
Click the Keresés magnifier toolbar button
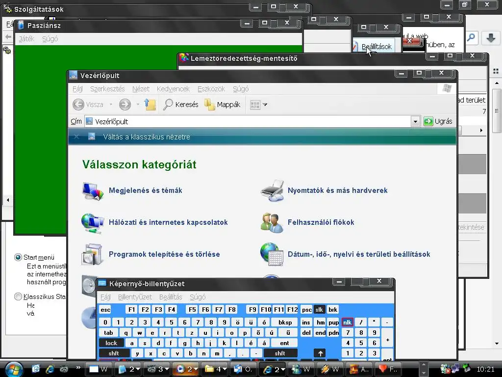point(181,105)
